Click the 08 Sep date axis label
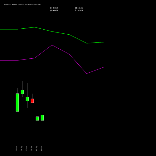The image size is (156, 156). pos(32,149)
